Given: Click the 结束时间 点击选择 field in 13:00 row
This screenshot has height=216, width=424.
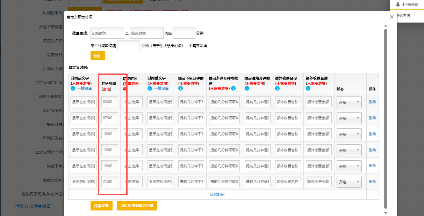Looking at the screenshot, I should (x=132, y=150).
